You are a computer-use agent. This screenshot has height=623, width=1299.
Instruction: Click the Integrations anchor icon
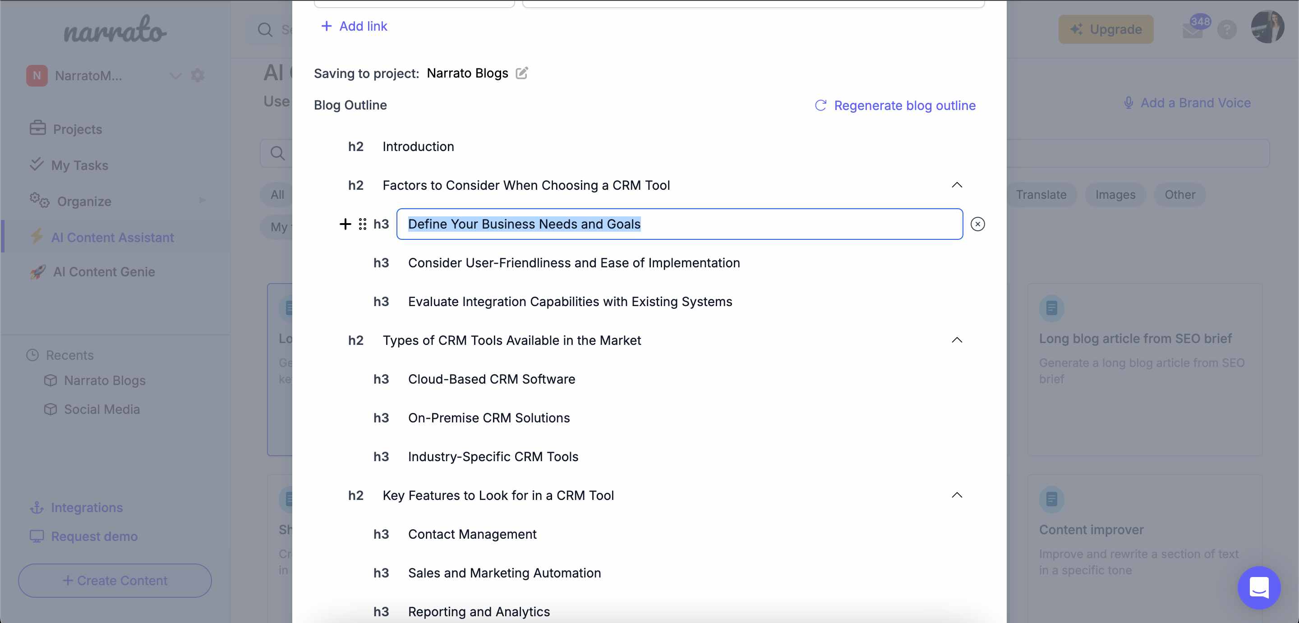click(x=37, y=507)
